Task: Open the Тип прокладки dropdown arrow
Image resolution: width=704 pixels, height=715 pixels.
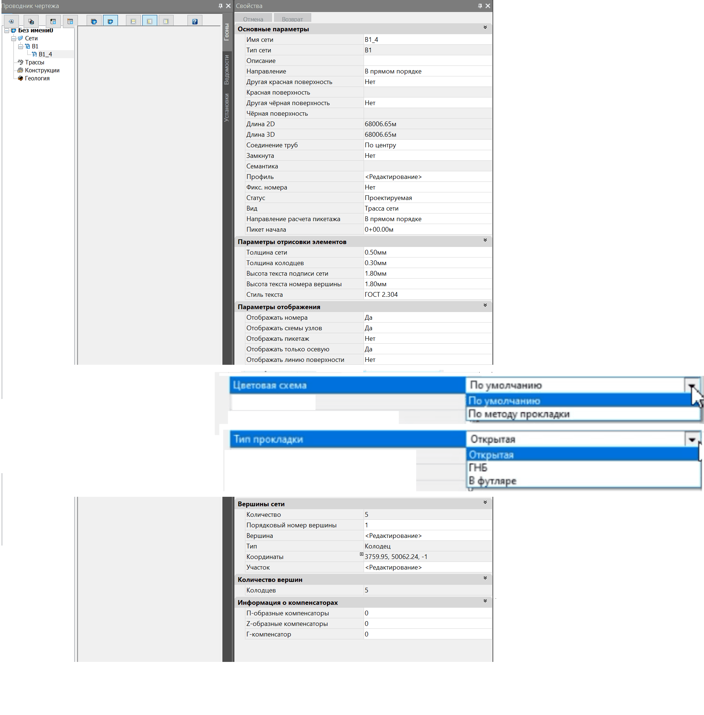Action: [692, 439]
